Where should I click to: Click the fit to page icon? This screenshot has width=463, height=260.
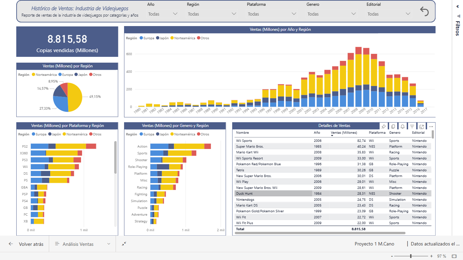tap(454, 256)
